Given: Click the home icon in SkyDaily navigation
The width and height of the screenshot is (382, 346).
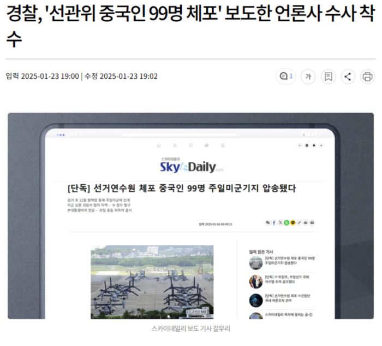Looking at the screenshot, I should pyautogui.click(x=159, y=145).
